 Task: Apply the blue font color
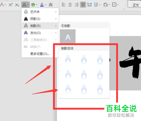tap(42, 5)
